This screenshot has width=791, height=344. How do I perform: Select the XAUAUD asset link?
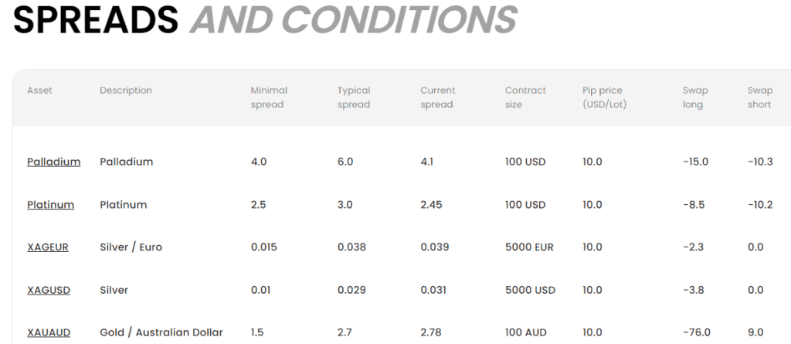coord(49,332)
